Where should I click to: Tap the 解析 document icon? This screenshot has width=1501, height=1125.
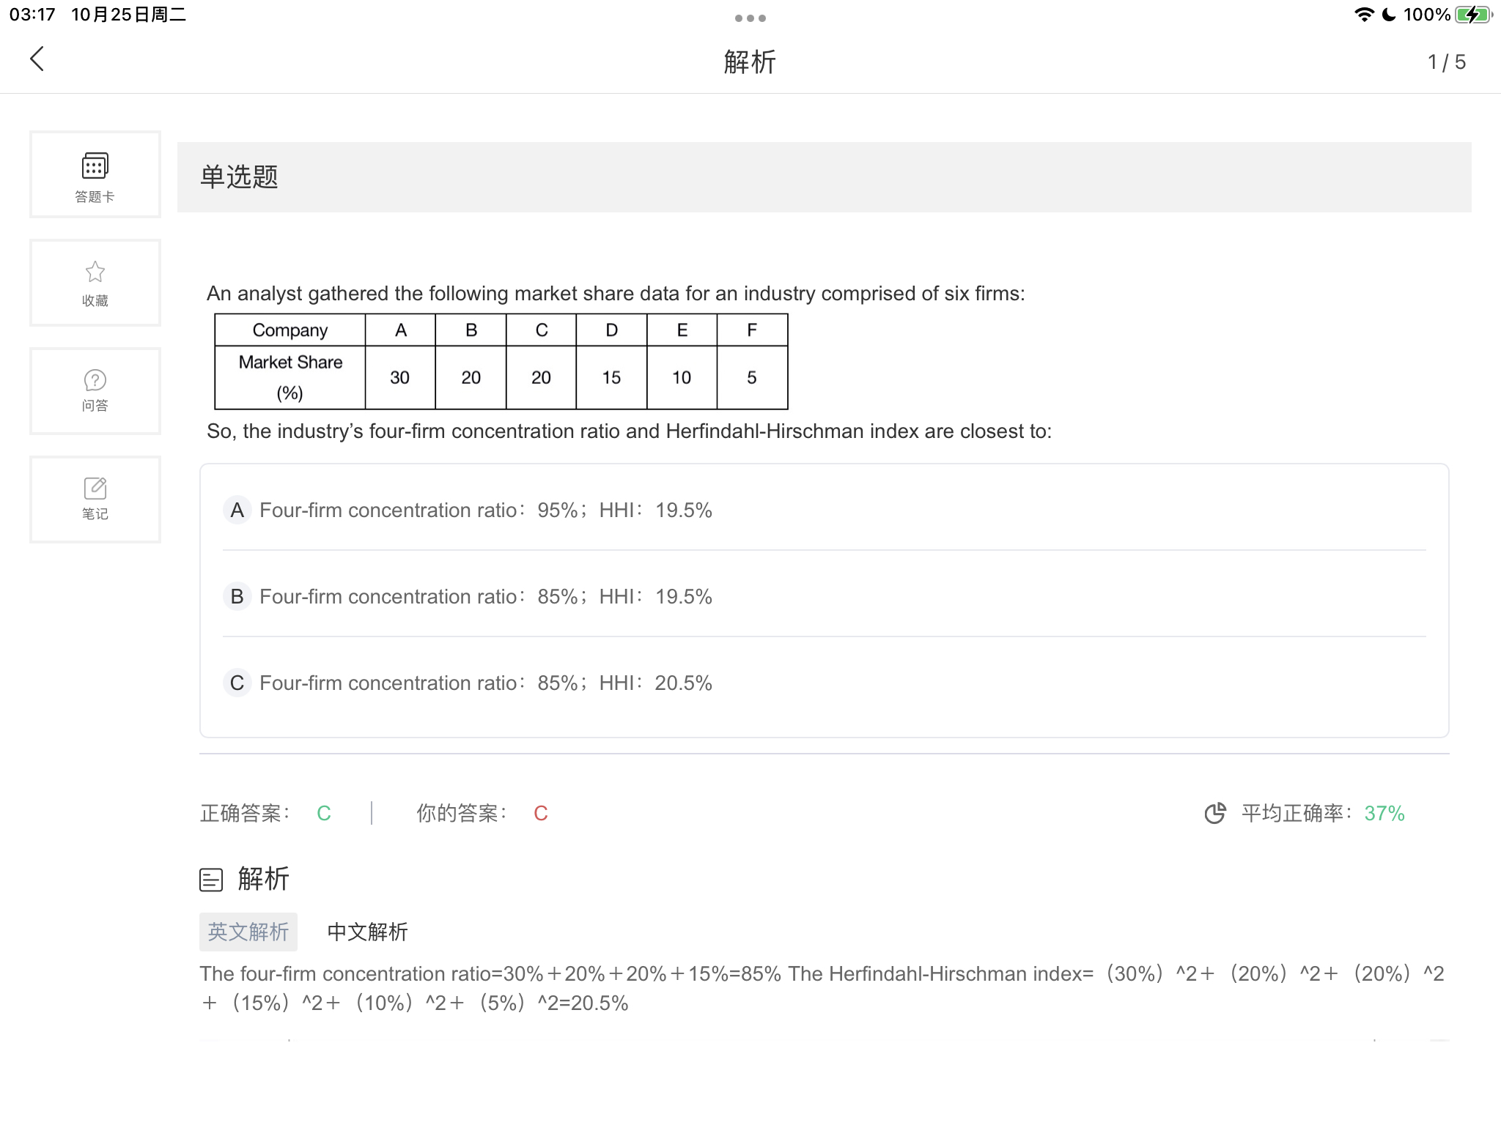[x=211, y=880]
